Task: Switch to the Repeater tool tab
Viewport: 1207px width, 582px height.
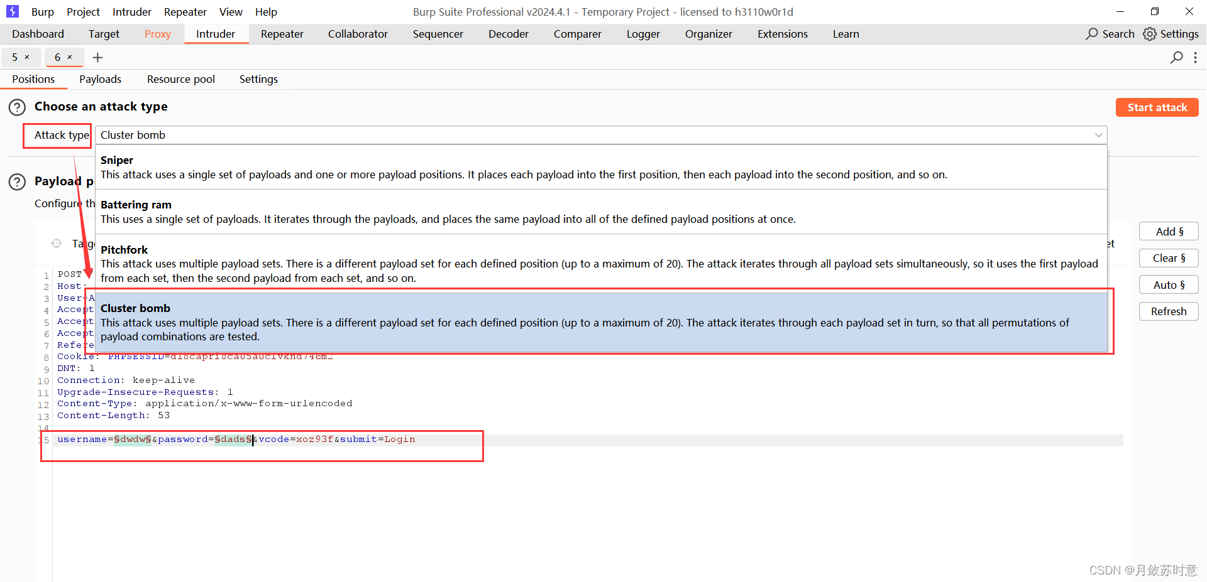Action: pyautogui.click(x=282, y=34)
